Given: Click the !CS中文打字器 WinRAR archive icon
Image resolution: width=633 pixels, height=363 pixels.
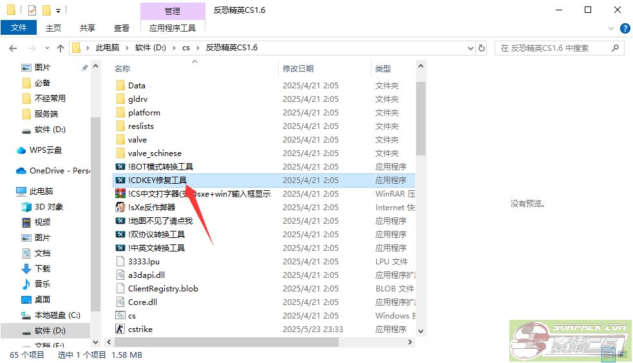Looking at the screenshot, I should click(120, 194).
